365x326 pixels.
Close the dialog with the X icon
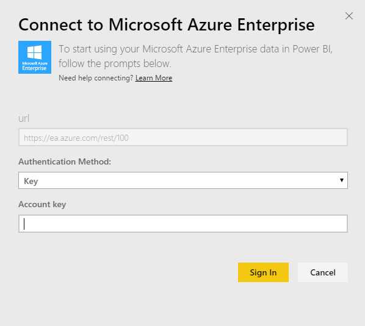[x=349, y=16]
